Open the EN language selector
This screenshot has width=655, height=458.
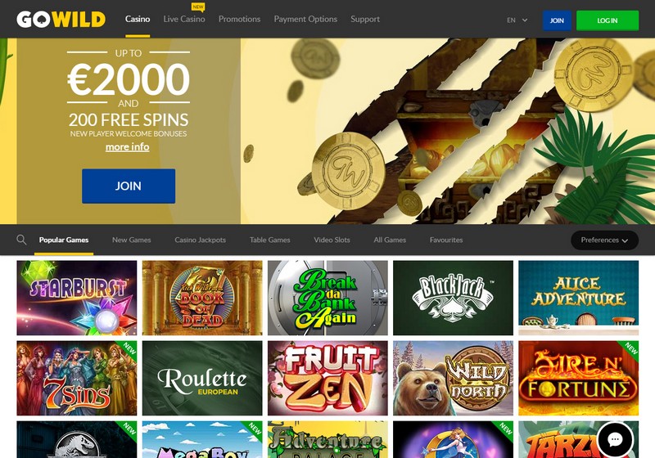click(x=517, y=20)
